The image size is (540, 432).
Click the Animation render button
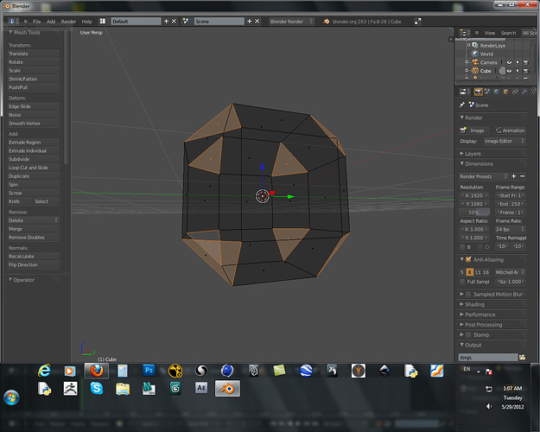coord(510,130)
